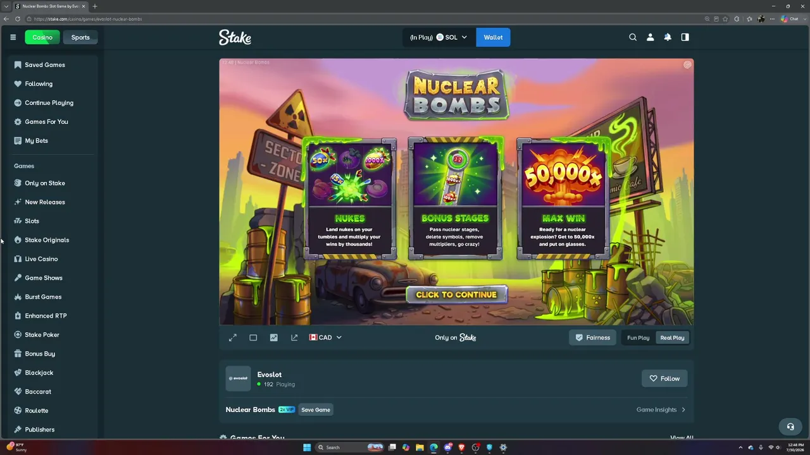Select the Max Win feature card
810x455 pixels.
coord(563,199)
